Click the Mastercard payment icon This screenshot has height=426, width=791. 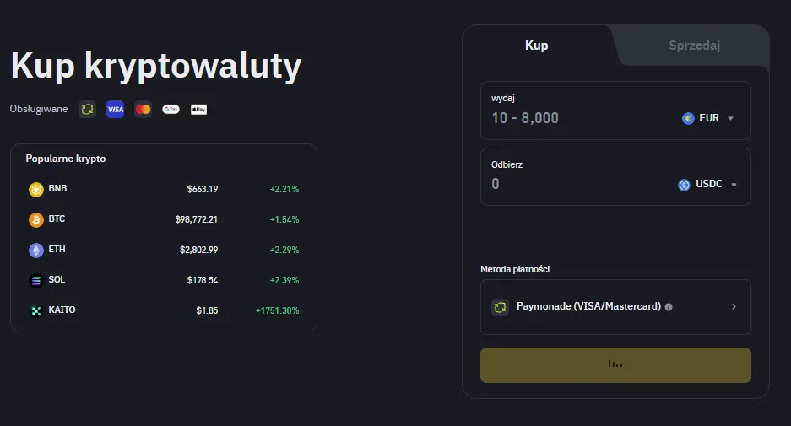tap(143, 110)
